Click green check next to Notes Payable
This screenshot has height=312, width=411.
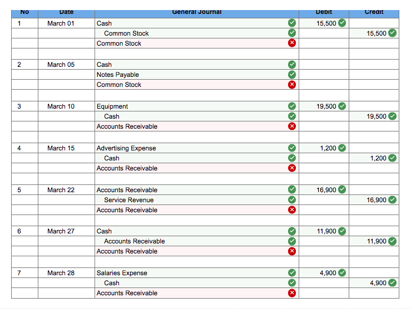pyautogui.click(x=292, y=74)
